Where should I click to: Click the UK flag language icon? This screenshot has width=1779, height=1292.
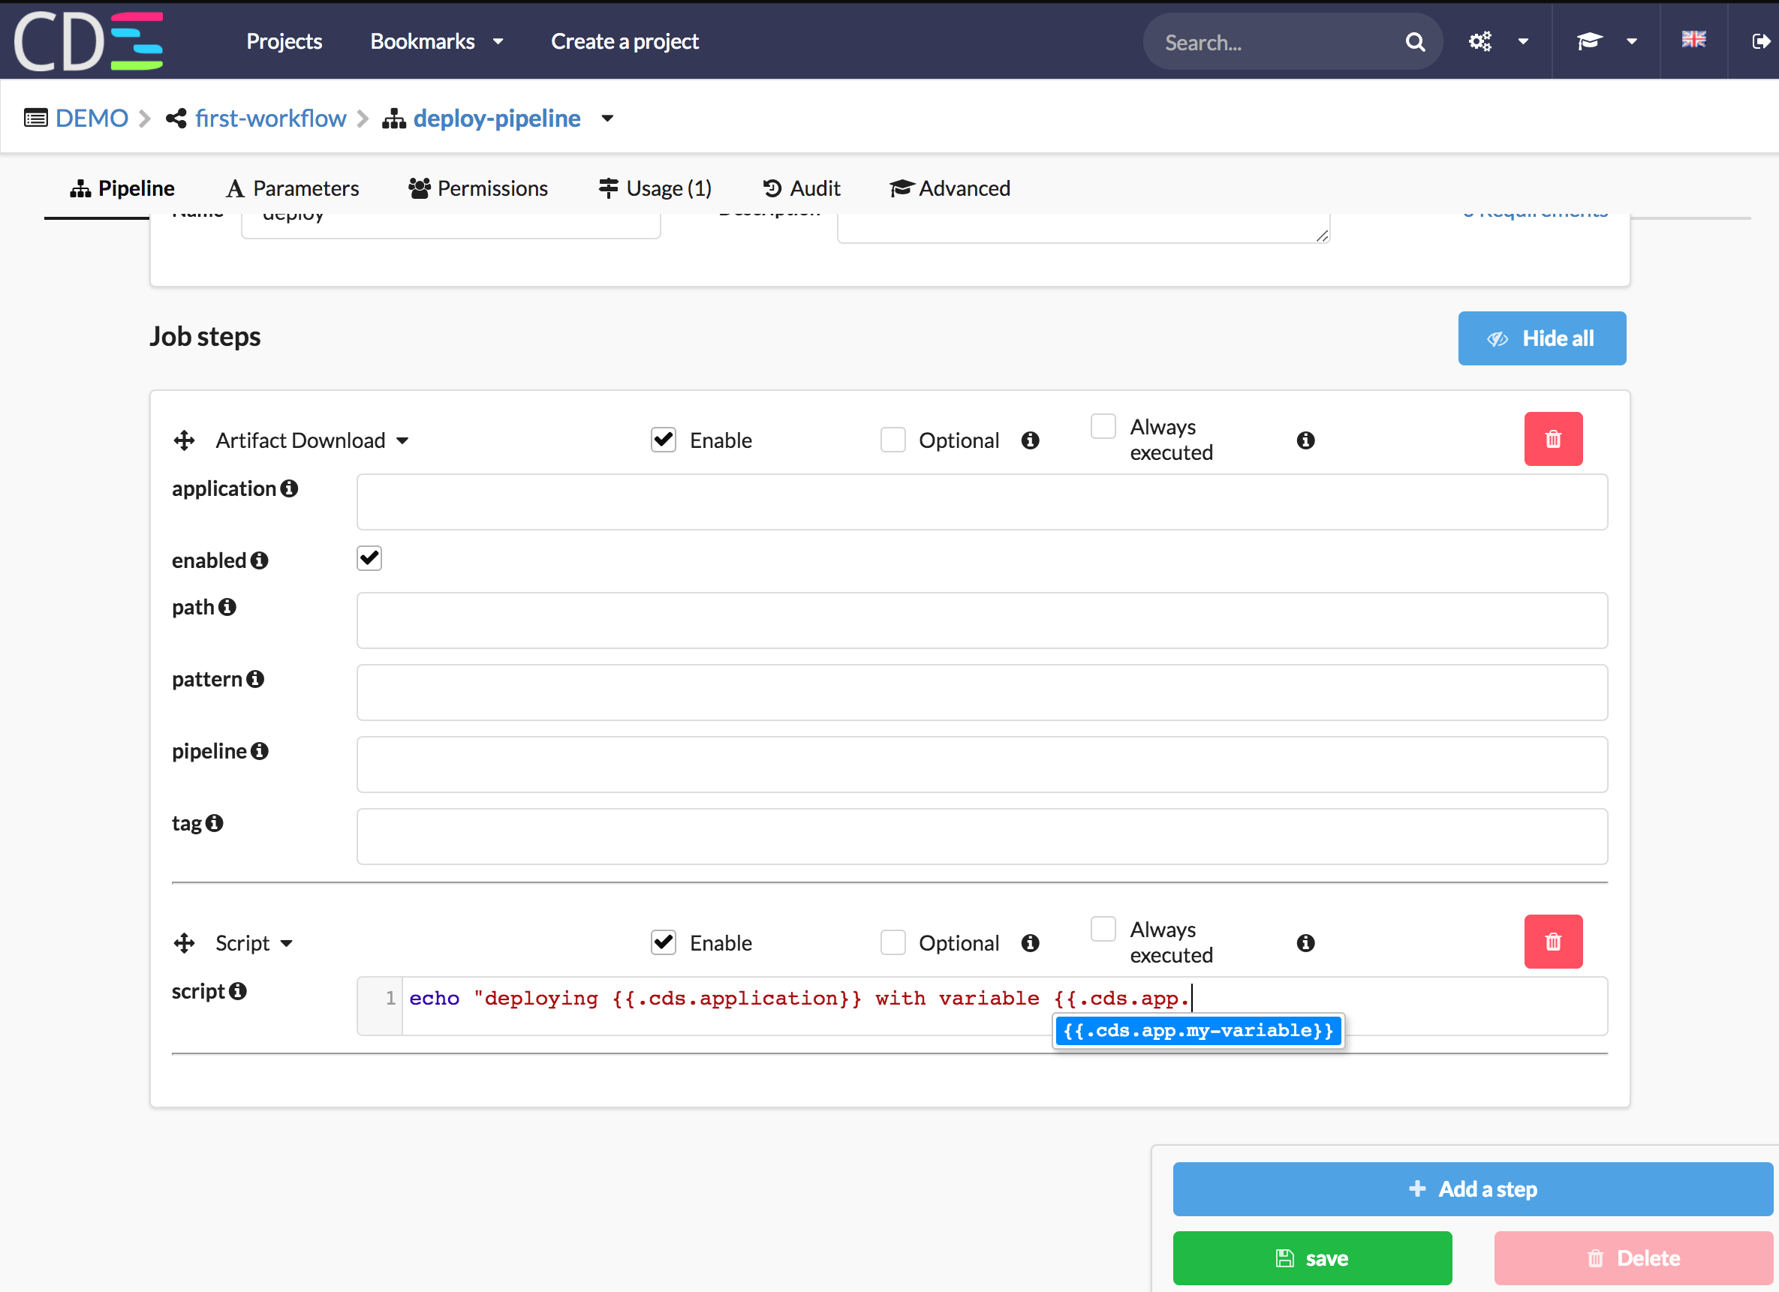[x=1693, y=39]
